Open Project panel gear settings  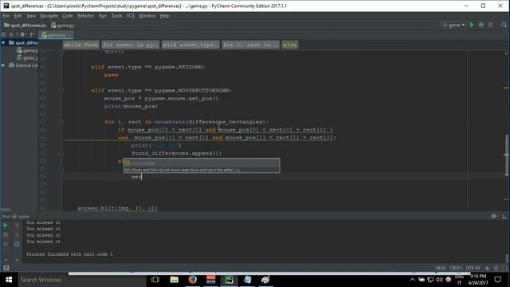click(23, 34)
